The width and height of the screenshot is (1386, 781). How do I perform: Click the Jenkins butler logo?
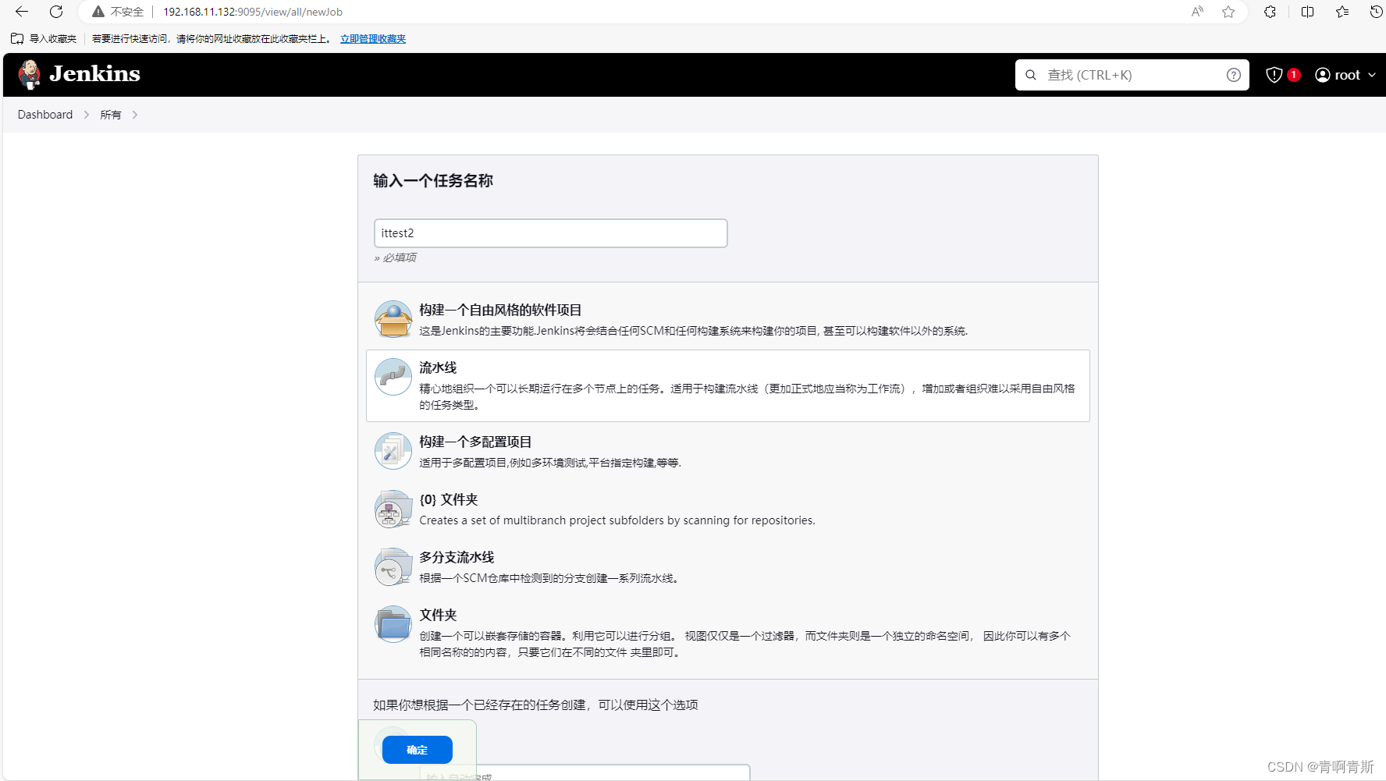click(x=30, y=74)
